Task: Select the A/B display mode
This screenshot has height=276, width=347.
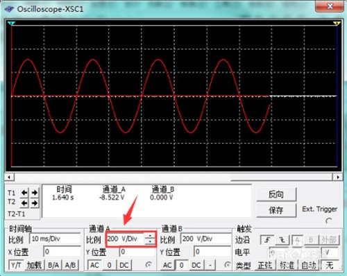Action: tap(70, 265)
